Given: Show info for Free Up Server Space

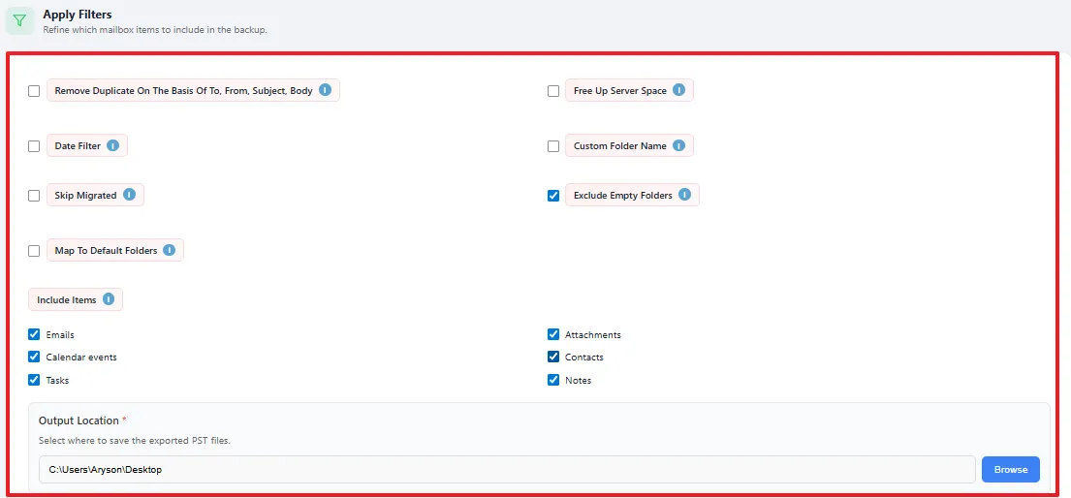Looking at the screenshot, I should pyautogui.click(x=678, y=89).
